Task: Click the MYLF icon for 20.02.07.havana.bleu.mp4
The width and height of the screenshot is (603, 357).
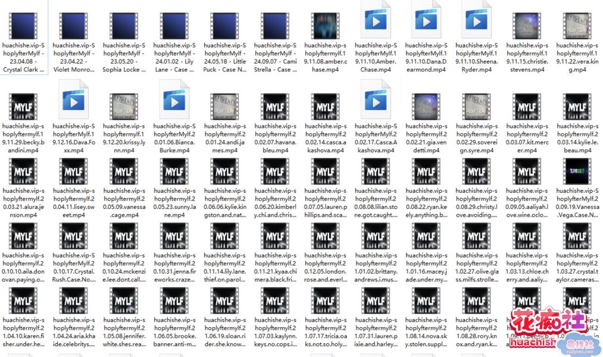Action: click(x=275, y=107)
